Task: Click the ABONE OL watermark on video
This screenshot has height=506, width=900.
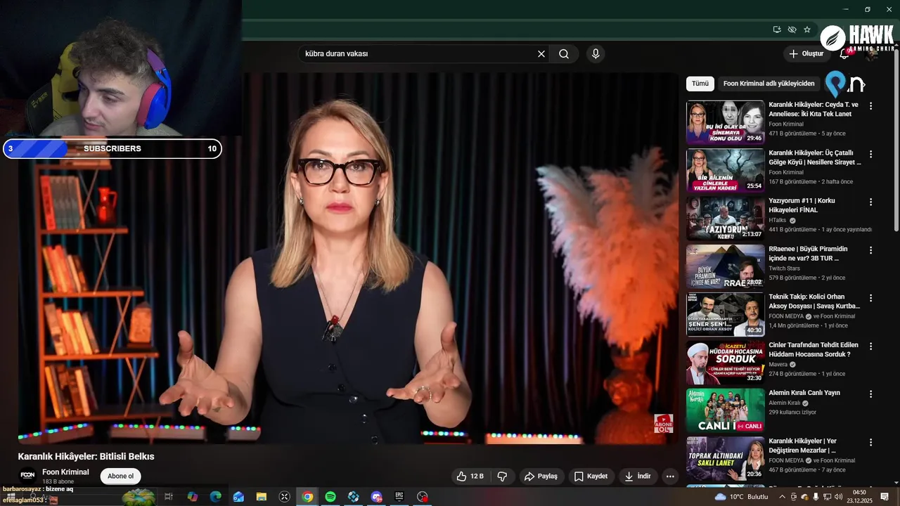Action: [663, 423]
